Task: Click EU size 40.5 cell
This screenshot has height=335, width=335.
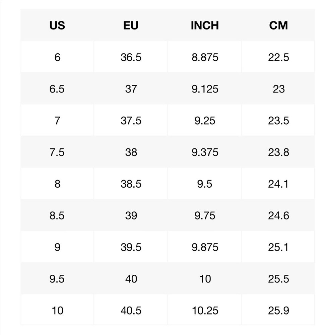Action: pyautogui.click(x=131, y=310)
